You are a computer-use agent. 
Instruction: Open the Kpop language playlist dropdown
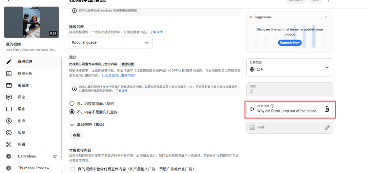click(x=111, y=42)
